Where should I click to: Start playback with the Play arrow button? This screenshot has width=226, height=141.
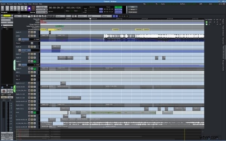coord(26,8)
